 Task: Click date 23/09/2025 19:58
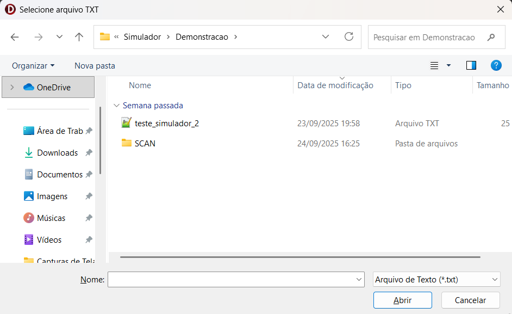[328, 124]
